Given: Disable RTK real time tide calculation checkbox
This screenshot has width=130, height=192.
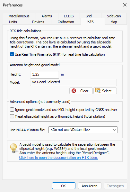Looking at the screenshot, I should click(x=12, y=54).
